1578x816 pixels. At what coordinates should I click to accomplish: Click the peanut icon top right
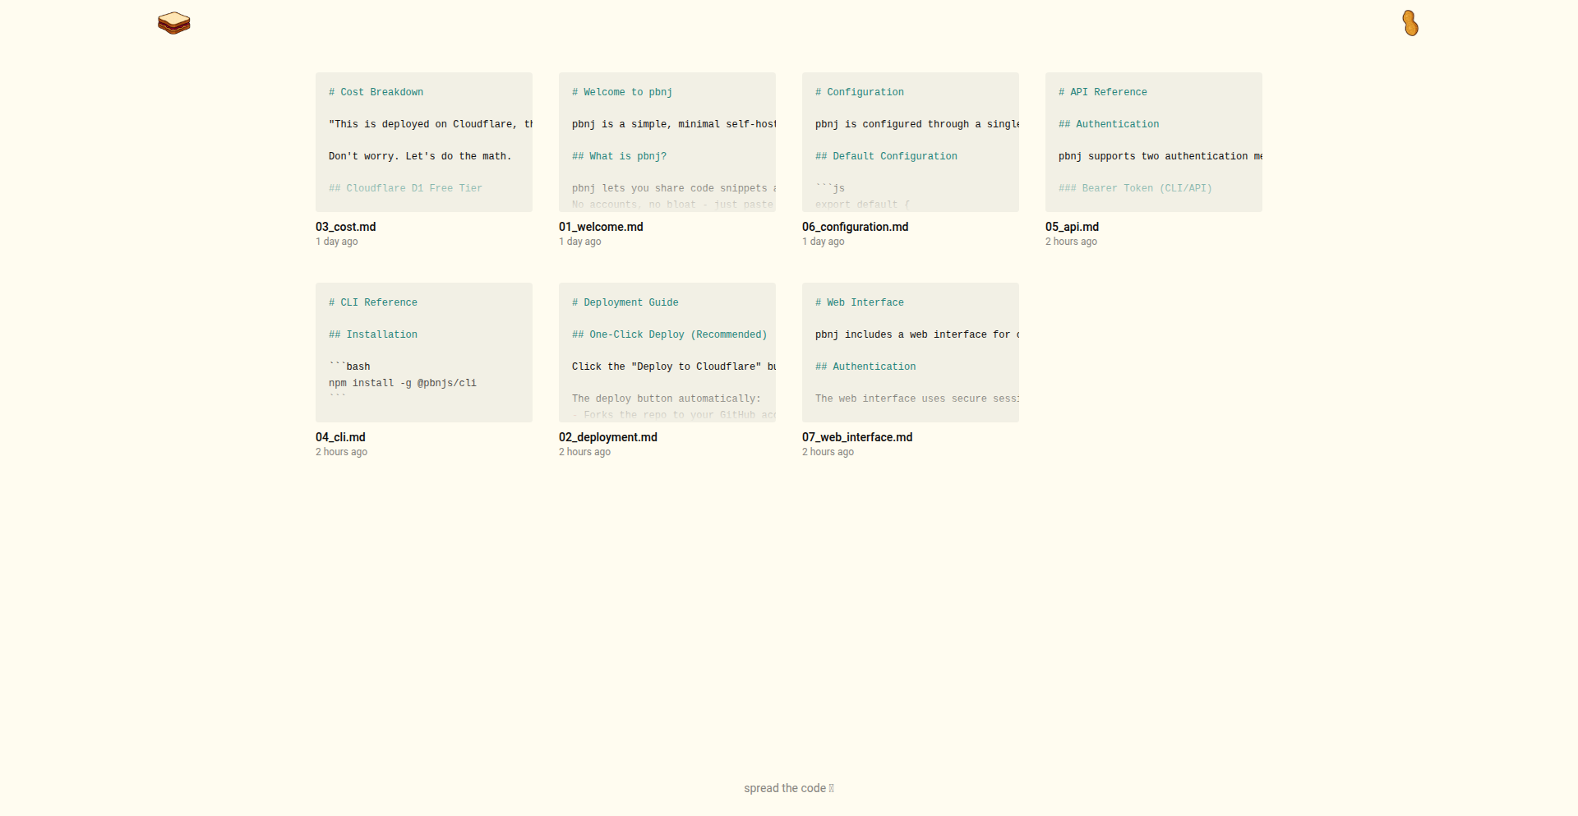coord(1410,23)
